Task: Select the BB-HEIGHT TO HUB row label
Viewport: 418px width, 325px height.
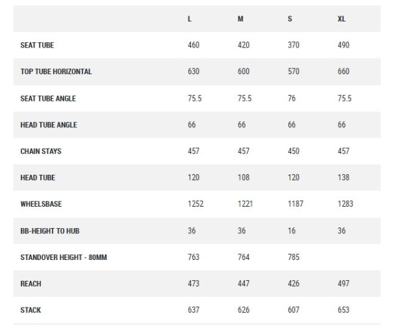Action: [50, 231]
